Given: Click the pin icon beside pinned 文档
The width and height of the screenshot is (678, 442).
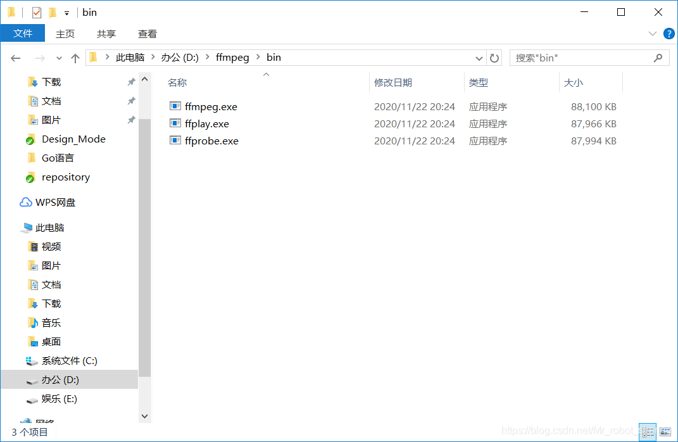Looking at the screenshot, I should [132, 101].
